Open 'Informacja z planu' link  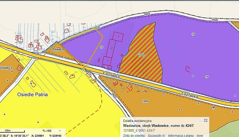tap(181, 135)
